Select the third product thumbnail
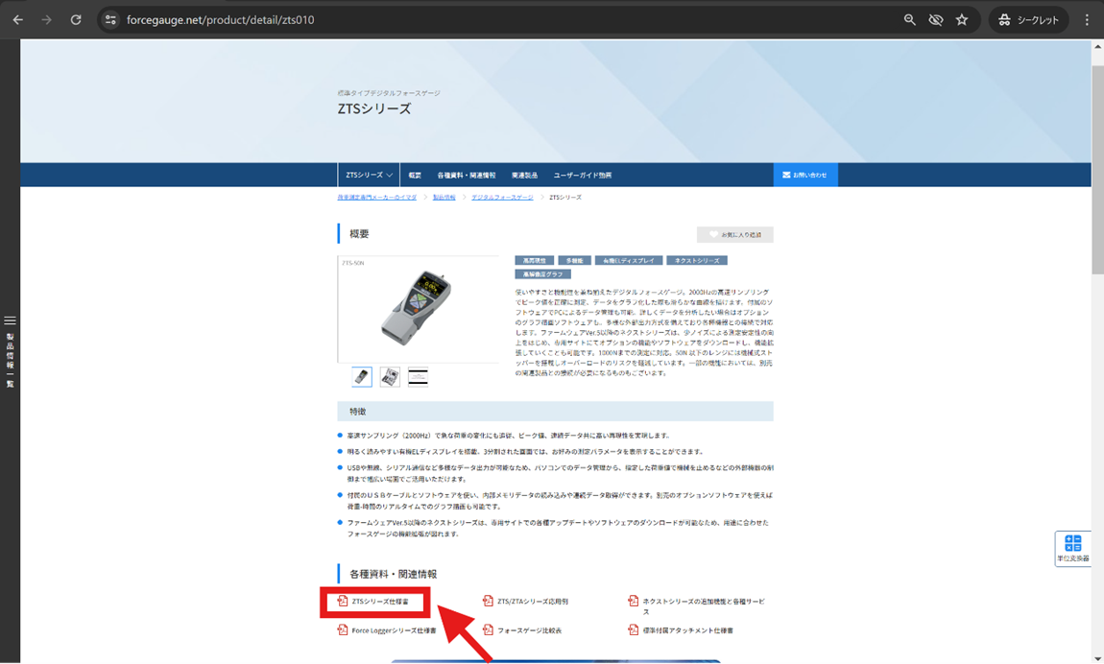Viewport: 1104px width, 664px height. pos(419,377)
